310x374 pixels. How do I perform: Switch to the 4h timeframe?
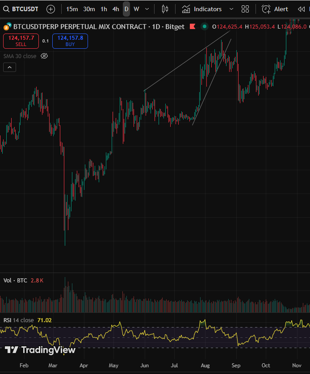116,9
